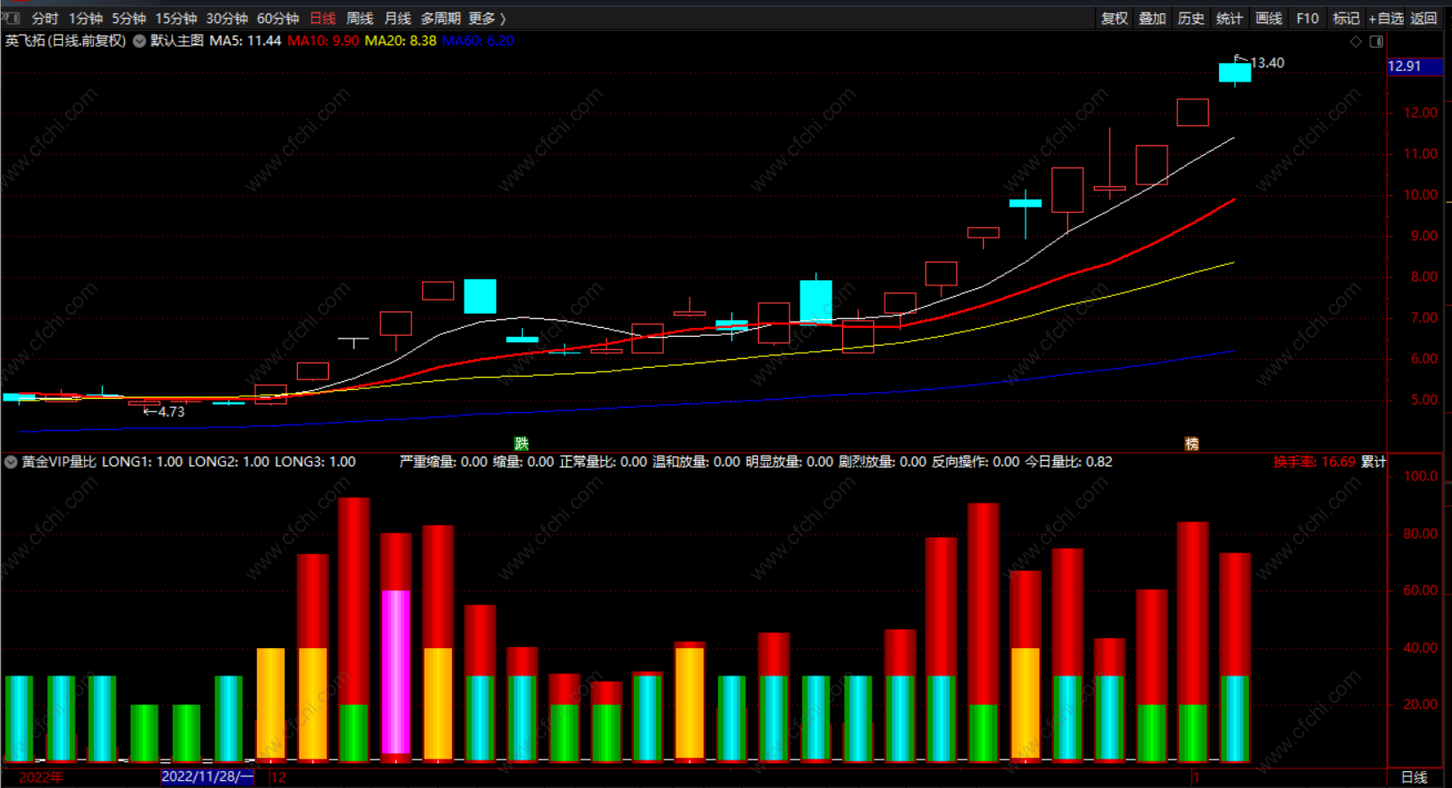Click the 今日量比: 0.82 value
This screenshot has height=788, width=1452.
pos(1069,462)
